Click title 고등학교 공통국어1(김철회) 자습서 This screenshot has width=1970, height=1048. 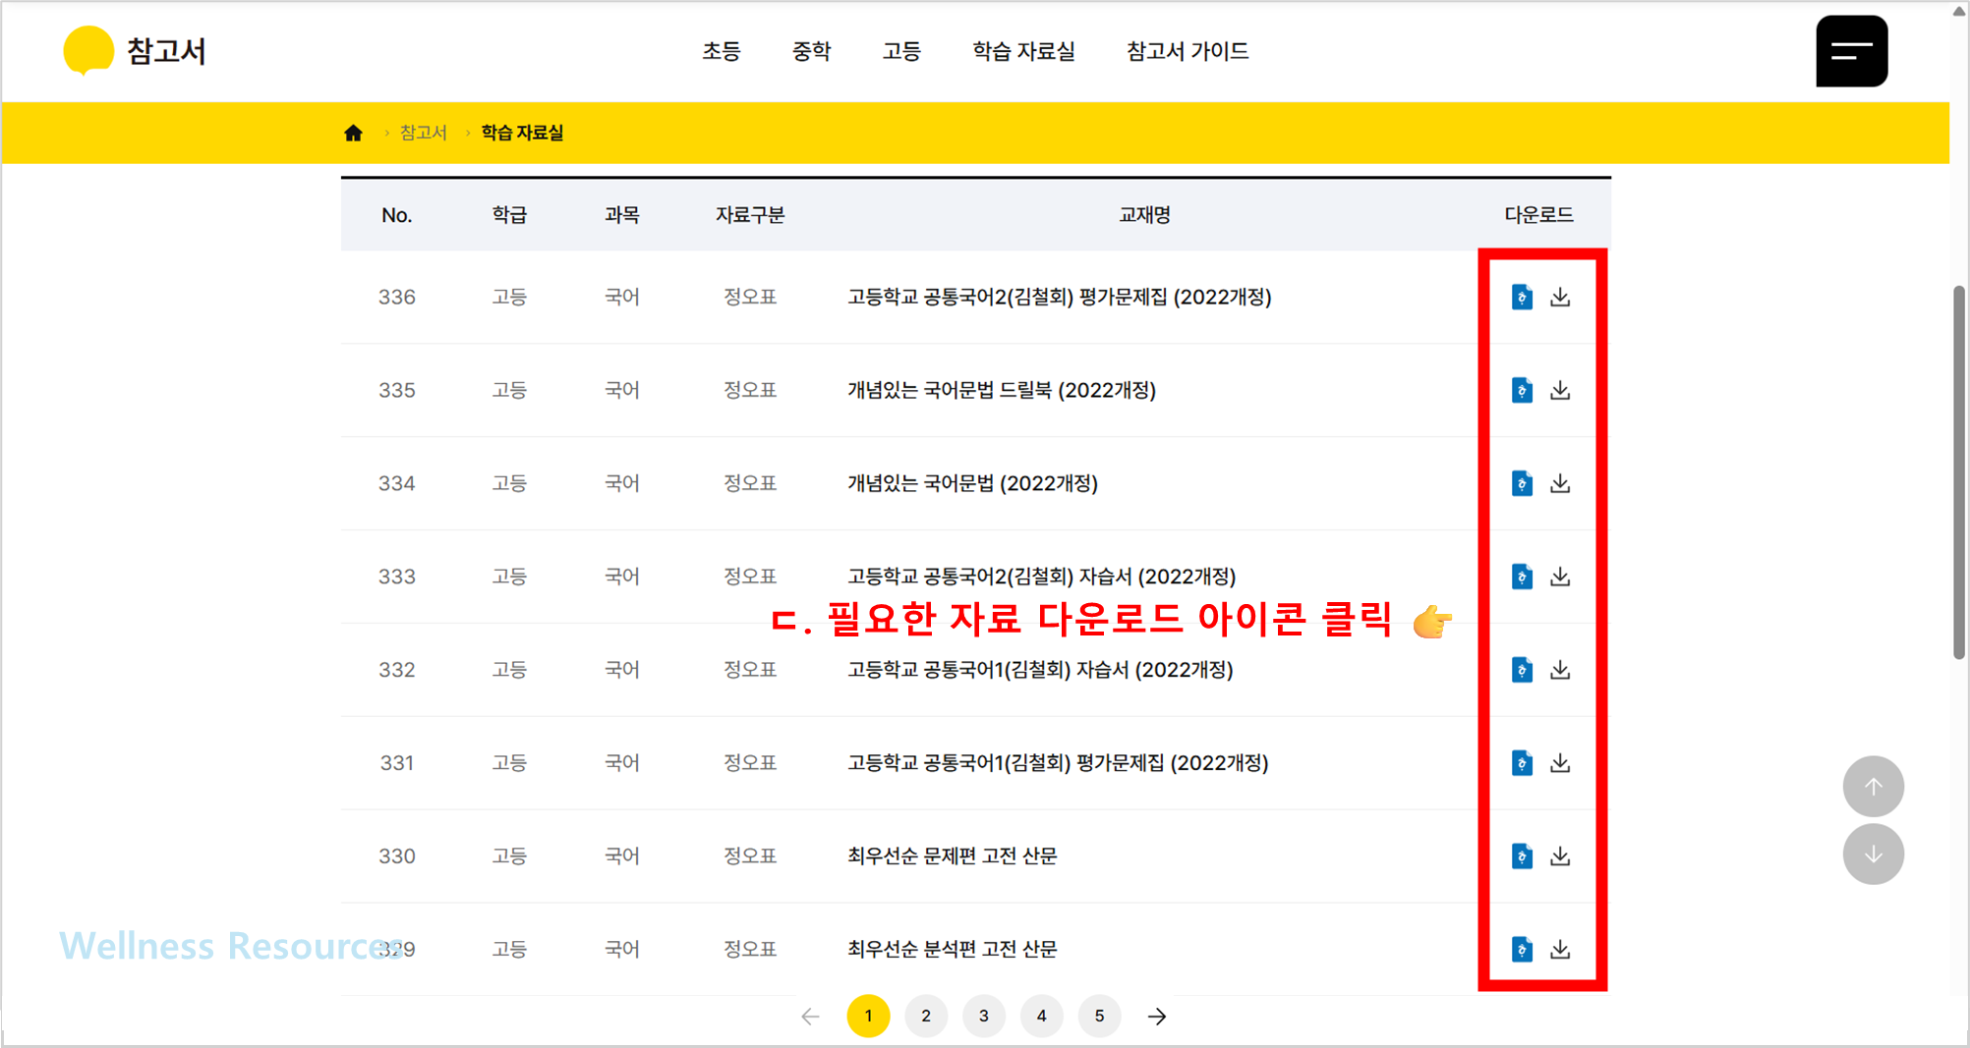coord(1040,670)
